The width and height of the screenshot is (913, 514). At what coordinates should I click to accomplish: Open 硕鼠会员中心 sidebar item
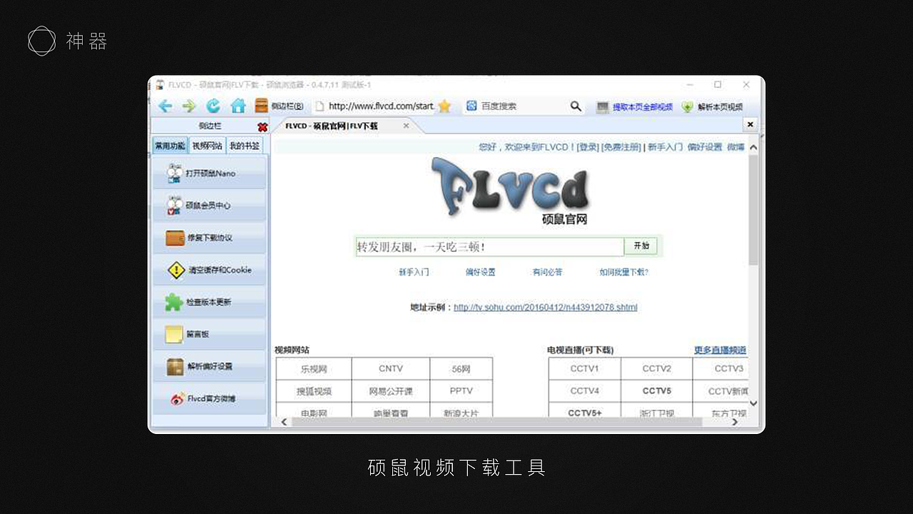tap(210, 206)
